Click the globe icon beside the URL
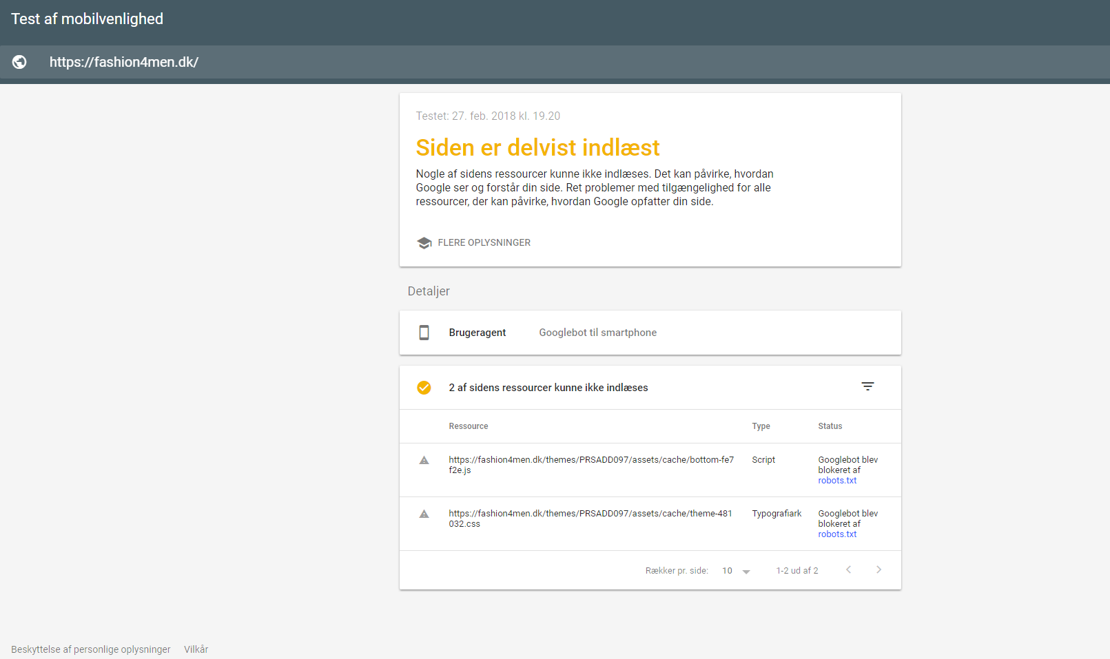1110x659 pixels. 19,62
